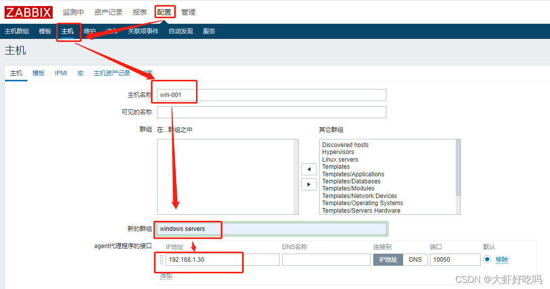Click the interface row drag handle

(162, 260)
